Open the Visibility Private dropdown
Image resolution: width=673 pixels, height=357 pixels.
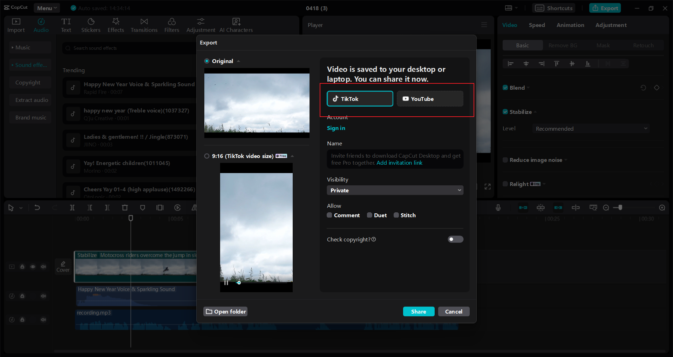[x=395, y=190]
